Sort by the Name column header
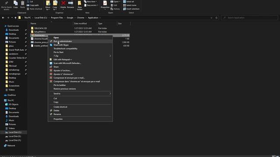 tap(33, 24)
